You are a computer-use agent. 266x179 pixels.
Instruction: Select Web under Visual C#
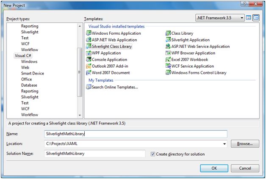pyautogui.click(x=25, y=67)
